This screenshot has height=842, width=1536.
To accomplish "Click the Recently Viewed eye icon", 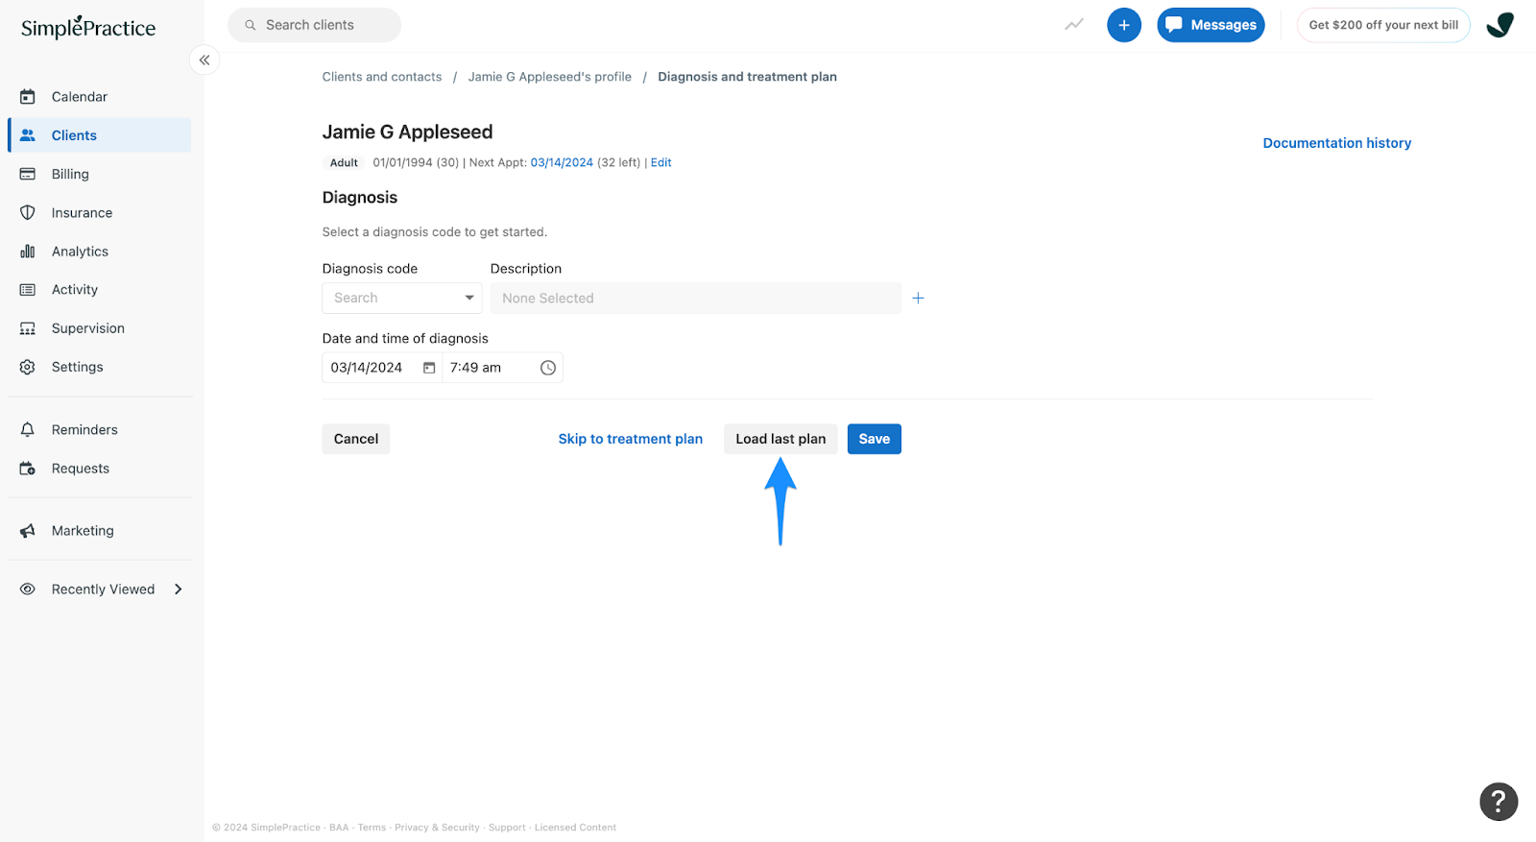I will pyautogui.click(x=28, y=589).
